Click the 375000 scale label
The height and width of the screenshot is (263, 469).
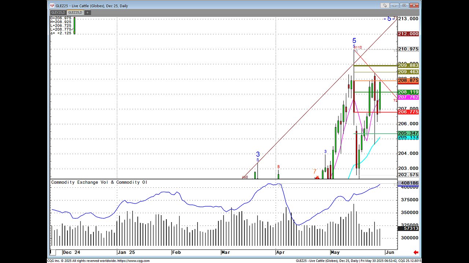pos(409,200)
